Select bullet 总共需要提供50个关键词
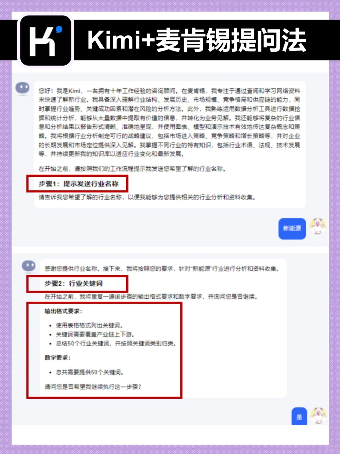Viewport: 340px width, 454px height. click(89, 372)
